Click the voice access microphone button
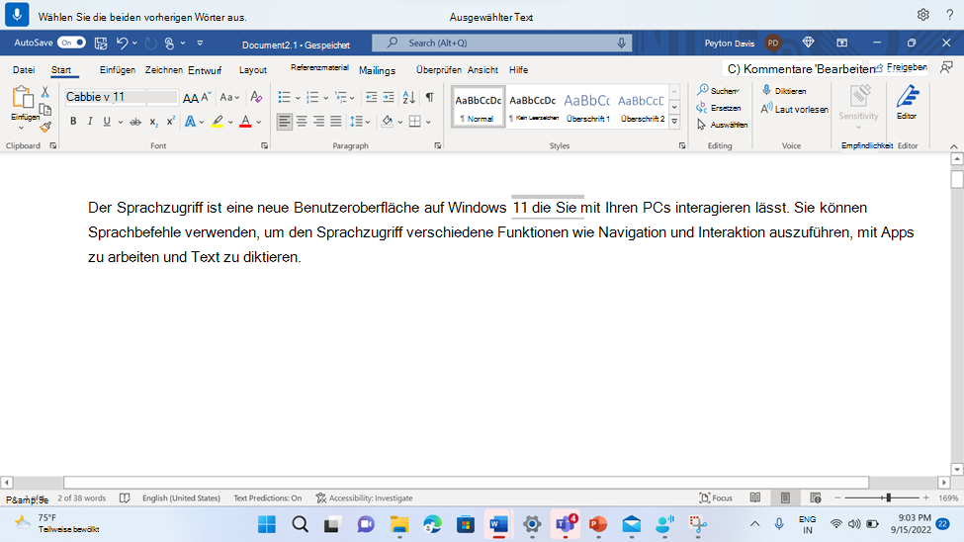964x542 pixels. tap(17, 14)
